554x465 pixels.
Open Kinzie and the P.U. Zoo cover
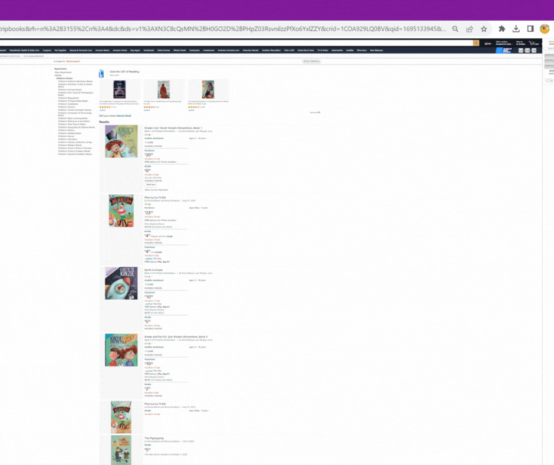121,350
